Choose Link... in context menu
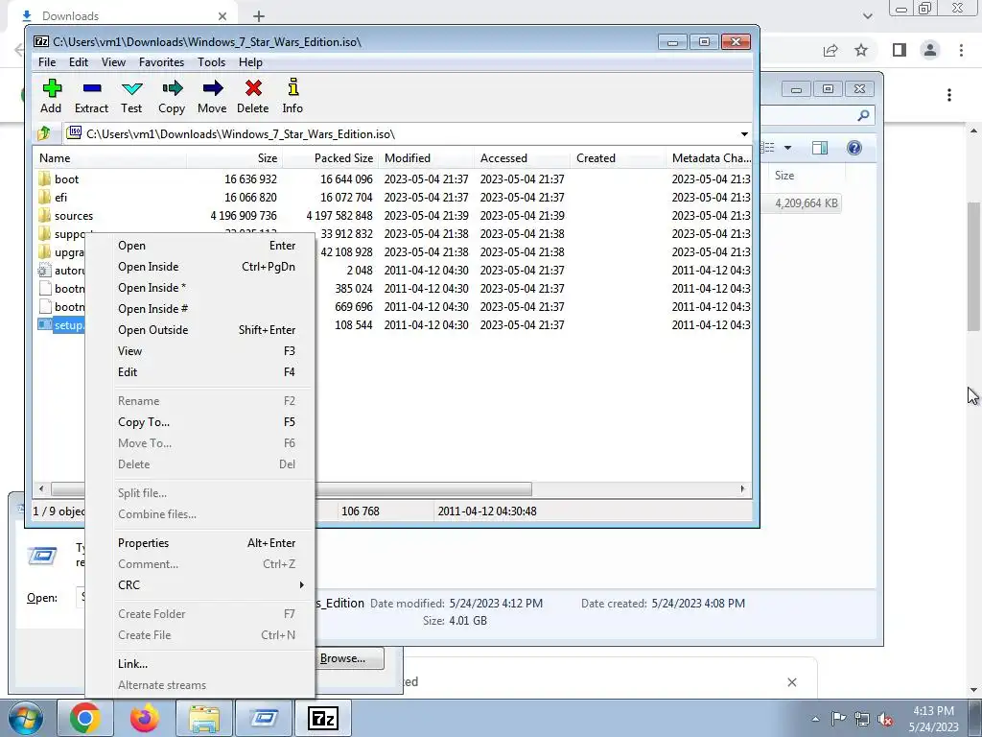The width and height of the screenshot is (982, 737). point(199,664)
